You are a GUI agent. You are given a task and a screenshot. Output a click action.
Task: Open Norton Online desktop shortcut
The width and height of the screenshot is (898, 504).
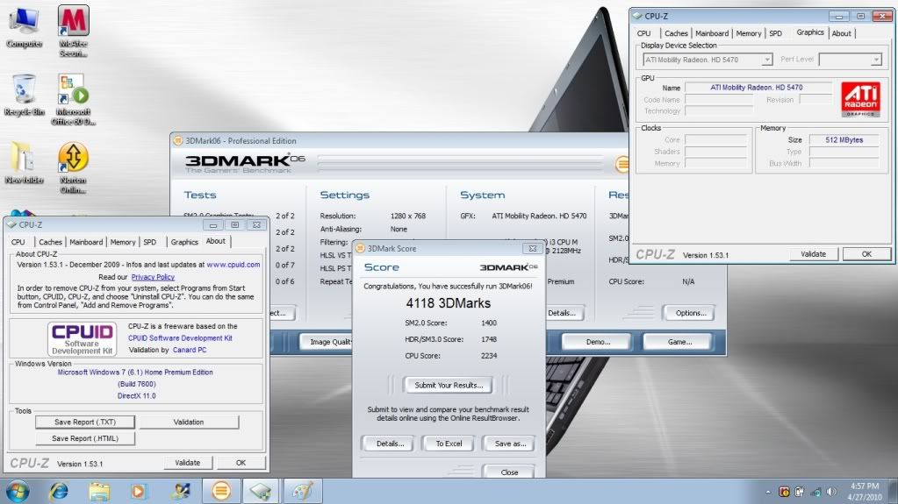[74, 167]
